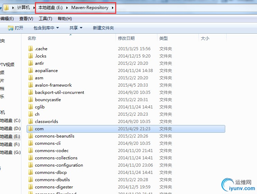The height and width of the screenshot is (194, 257).
Task: Expand the arrow after Maven-Repository in the address bar
Action: [x=113, y=8]
